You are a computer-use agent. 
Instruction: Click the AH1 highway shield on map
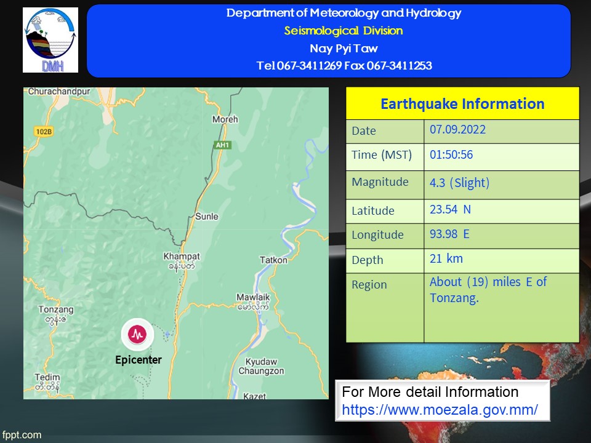click(x=222, y=145)
